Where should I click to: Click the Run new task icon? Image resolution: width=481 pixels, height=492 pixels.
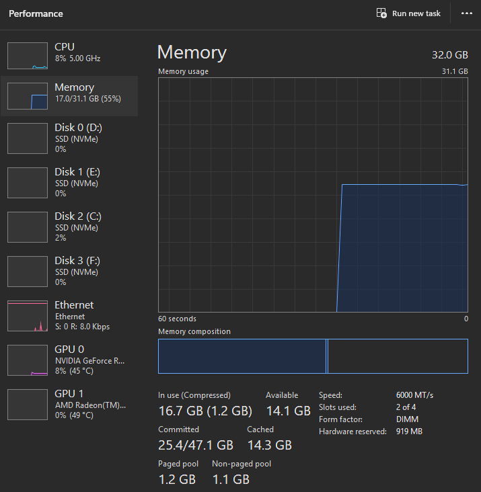pyautogui.click(x=381, y=13)
